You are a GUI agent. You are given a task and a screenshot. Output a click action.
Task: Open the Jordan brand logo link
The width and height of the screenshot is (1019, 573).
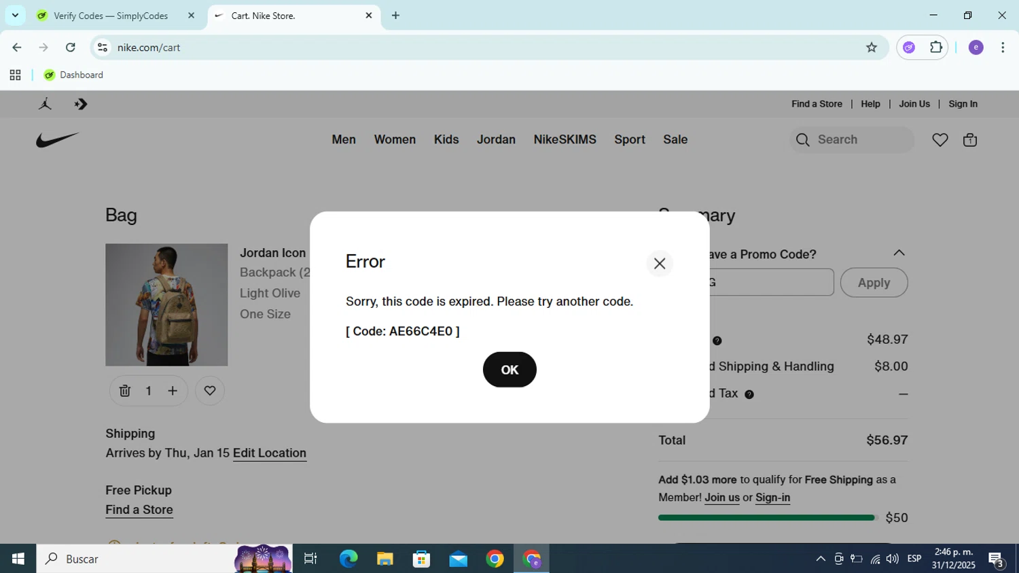(46, 104)
